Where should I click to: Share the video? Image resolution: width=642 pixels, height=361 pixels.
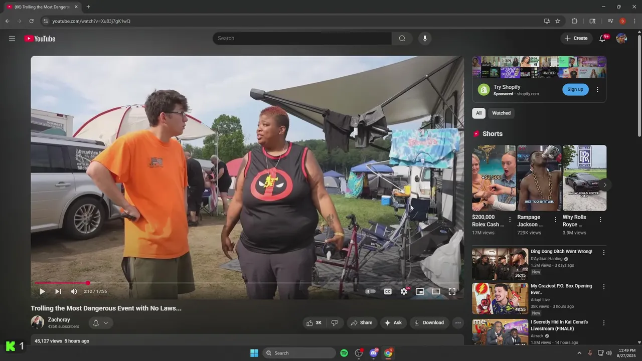362,323
